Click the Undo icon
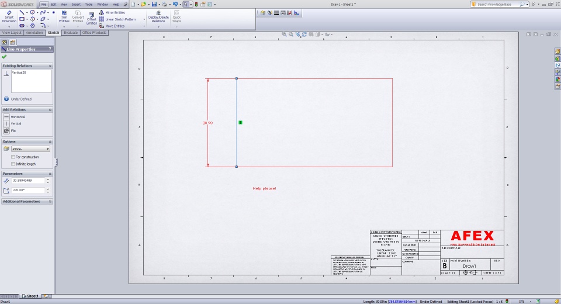Image resolution: width=561 pixels, height=304 pixels. (x=175, y=4)
